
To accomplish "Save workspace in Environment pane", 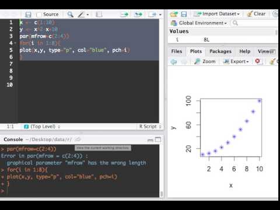I will coord(184,14).
